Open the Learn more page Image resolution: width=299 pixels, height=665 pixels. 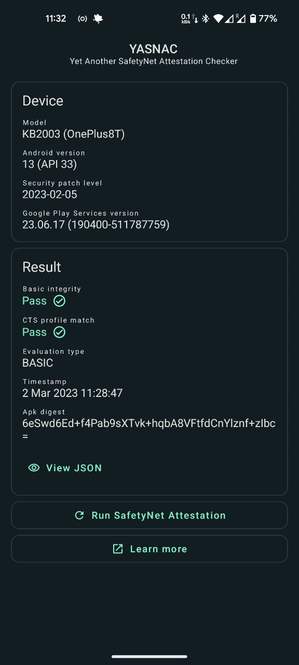(x=149, y=549)
